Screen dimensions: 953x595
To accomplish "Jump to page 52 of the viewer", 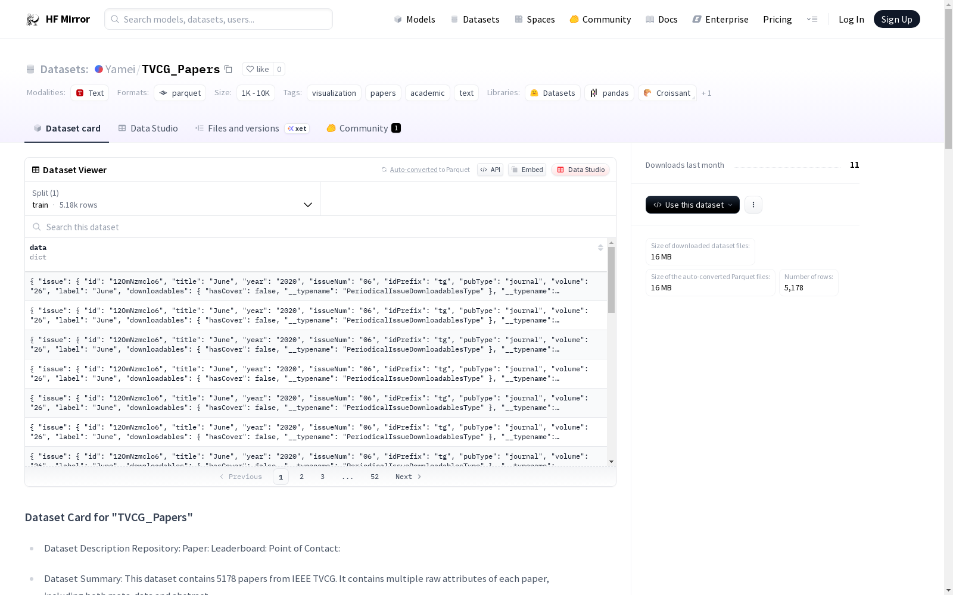I will click(x=375, y=477).
